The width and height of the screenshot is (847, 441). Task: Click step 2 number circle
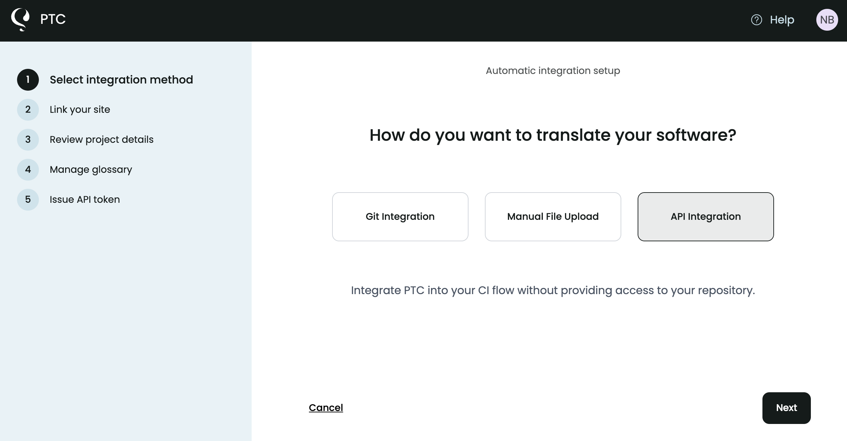pos(28,109)
